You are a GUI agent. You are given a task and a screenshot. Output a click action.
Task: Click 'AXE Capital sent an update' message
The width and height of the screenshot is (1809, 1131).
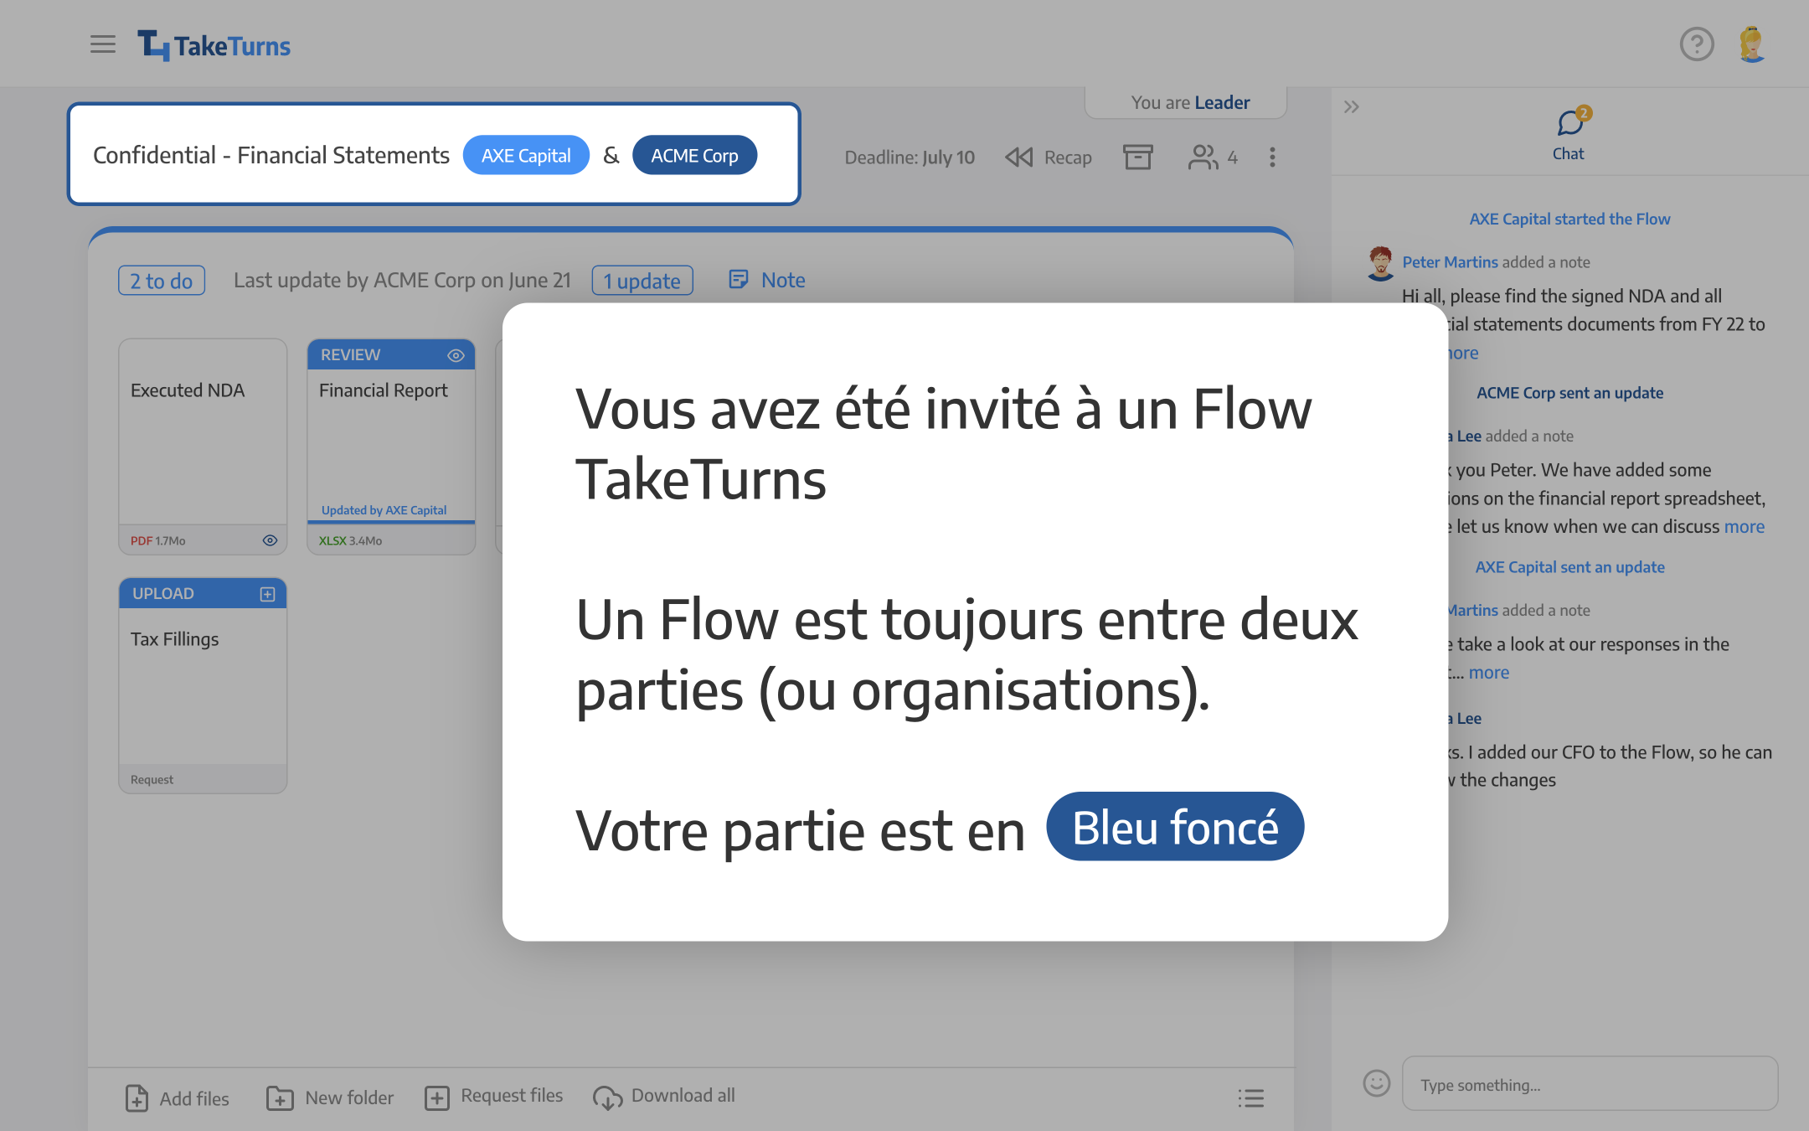1569,568
